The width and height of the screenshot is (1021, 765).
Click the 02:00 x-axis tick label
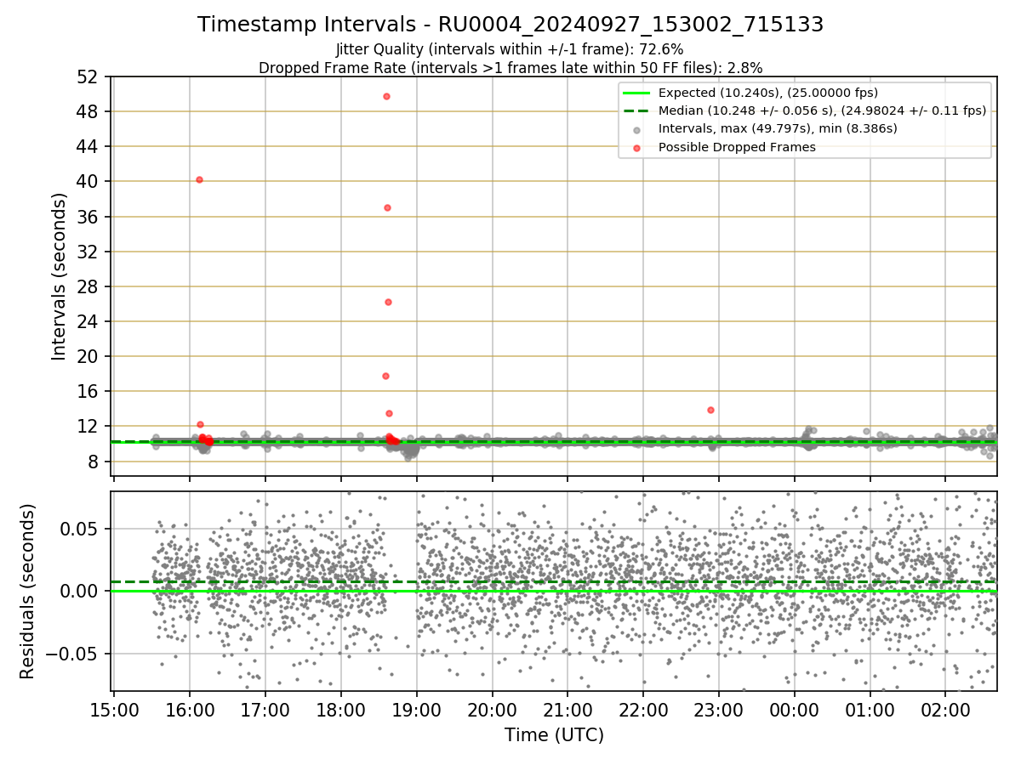[x=945, y=708]
